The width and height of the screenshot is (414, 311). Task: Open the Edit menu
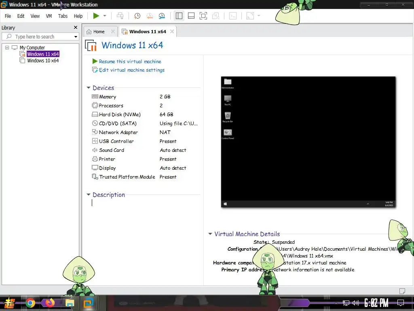click(x=21, y=16)
